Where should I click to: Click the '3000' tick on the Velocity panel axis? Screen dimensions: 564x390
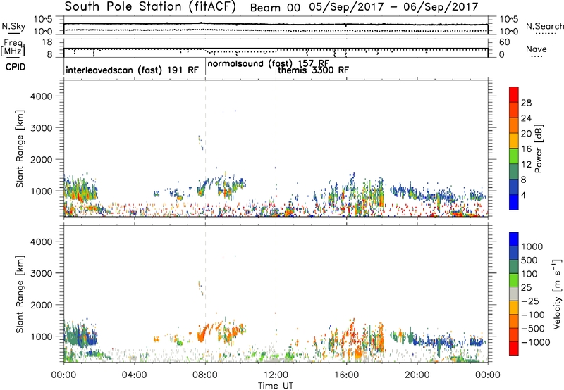coord(42,273)
